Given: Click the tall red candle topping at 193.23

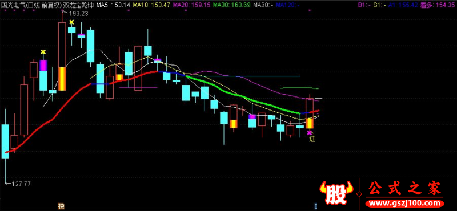Looking at the screenshot, I should (x=62, y=50).
